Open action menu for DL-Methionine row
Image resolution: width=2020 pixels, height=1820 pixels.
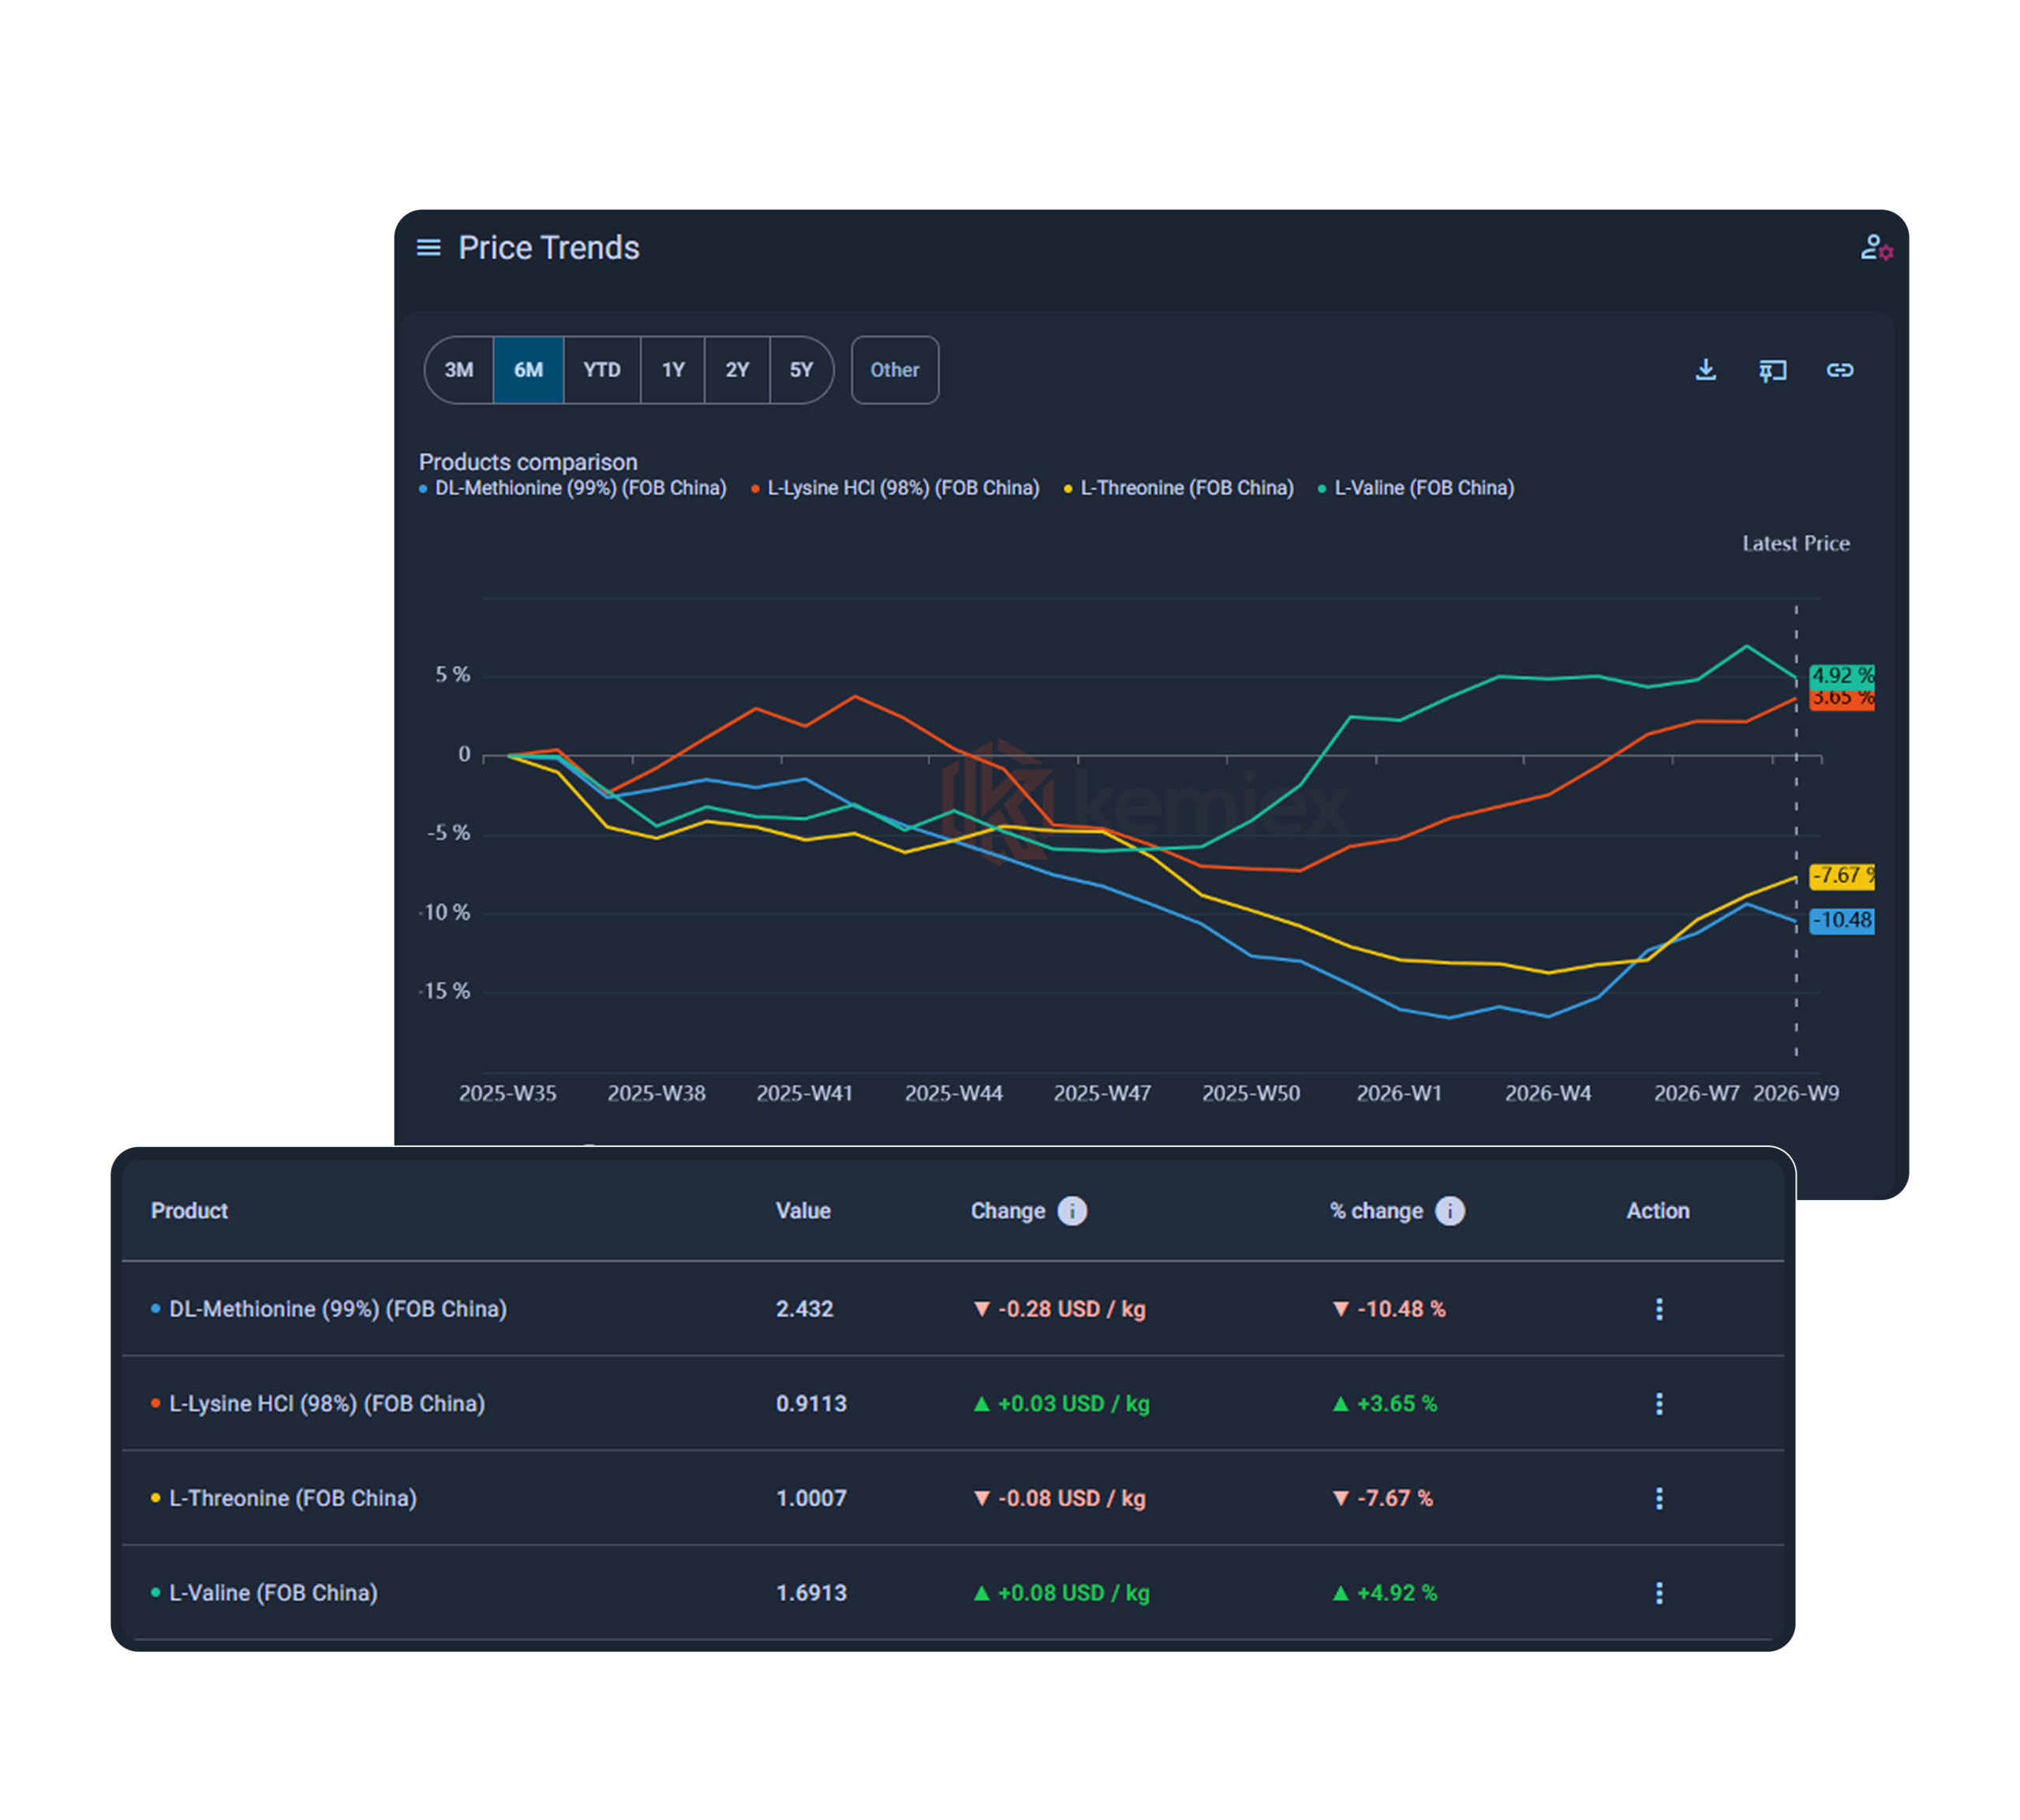1659,1309
